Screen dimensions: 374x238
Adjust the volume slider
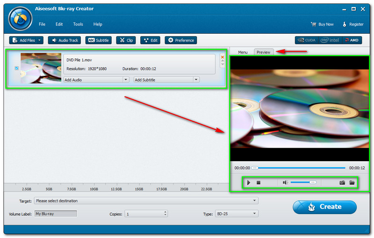pos(303,182)
